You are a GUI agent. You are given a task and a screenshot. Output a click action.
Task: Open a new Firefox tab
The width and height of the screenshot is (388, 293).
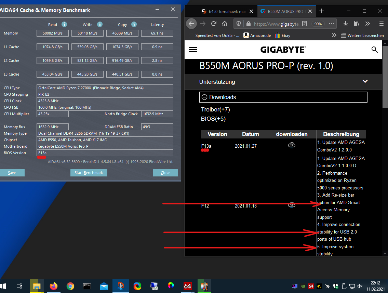coord(321,11)
